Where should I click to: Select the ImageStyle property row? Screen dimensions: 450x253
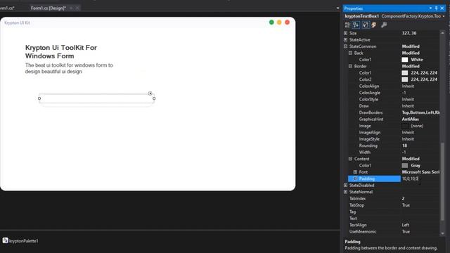pos(393,139)
